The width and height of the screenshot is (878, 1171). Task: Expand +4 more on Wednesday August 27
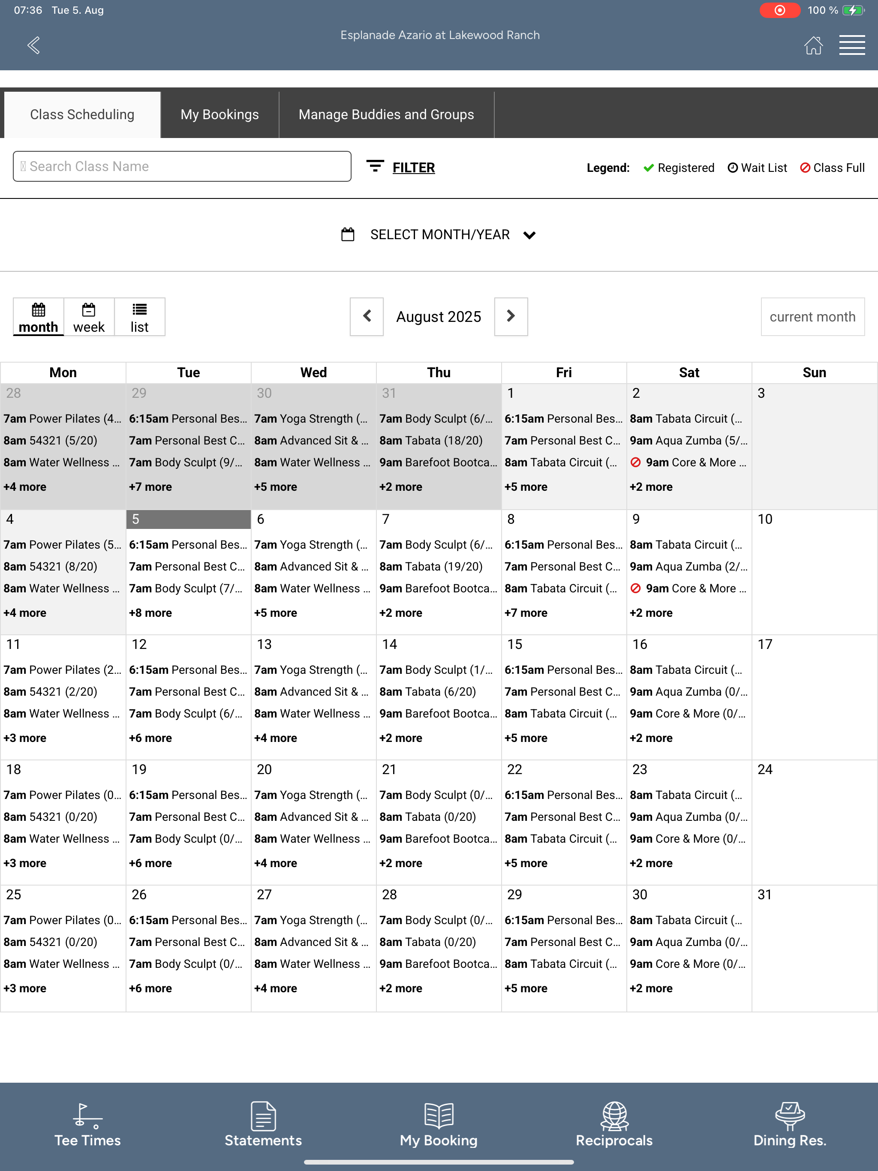click(x=275, y=988)
